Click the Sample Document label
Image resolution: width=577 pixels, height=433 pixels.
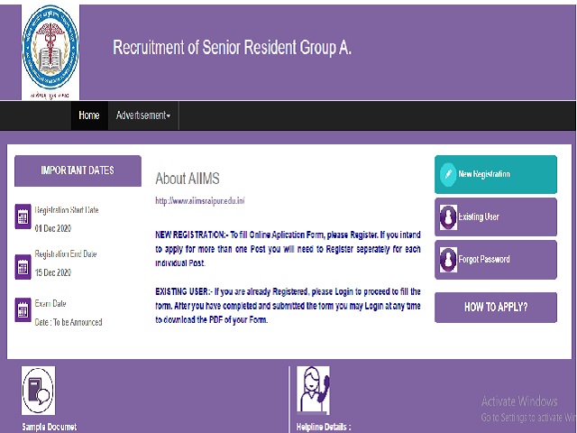(x=50, y=427)
